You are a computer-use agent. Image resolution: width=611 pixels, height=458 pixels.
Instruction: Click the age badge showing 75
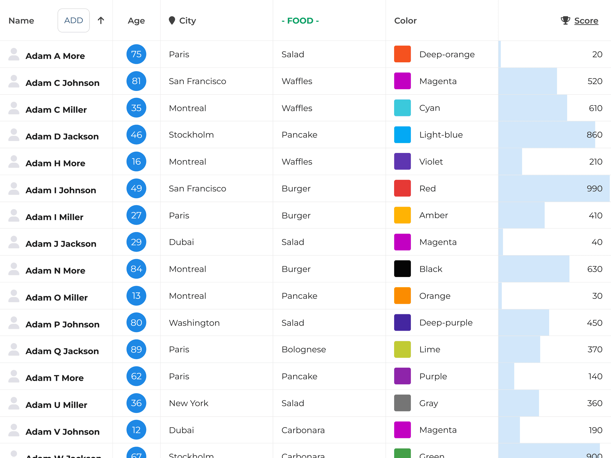coord(136,54)
